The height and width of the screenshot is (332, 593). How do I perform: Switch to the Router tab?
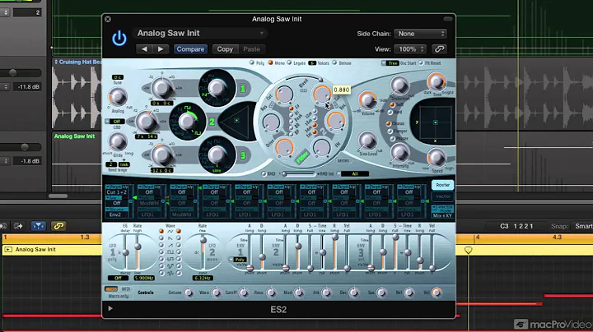click(x=442, y=185)
